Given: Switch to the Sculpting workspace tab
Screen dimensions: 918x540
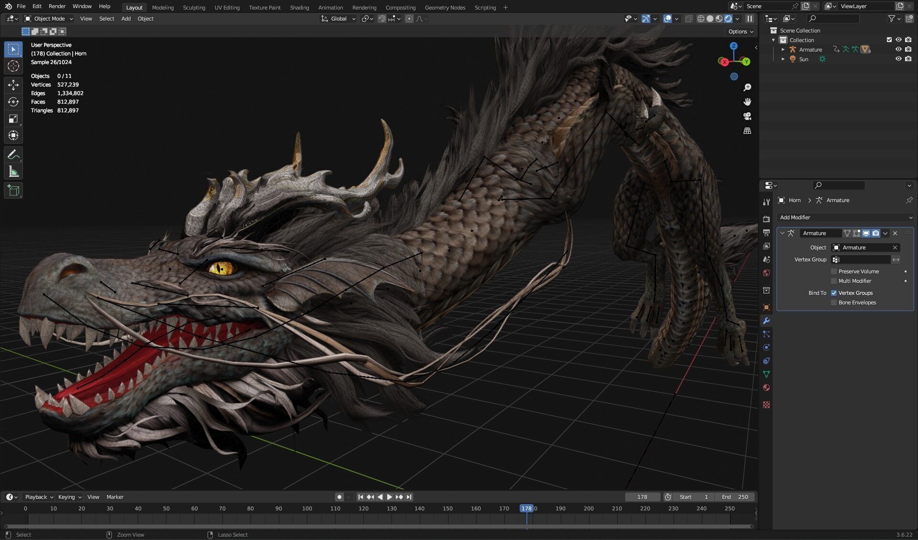Looking at the screenshot, I should coord(194,7).
